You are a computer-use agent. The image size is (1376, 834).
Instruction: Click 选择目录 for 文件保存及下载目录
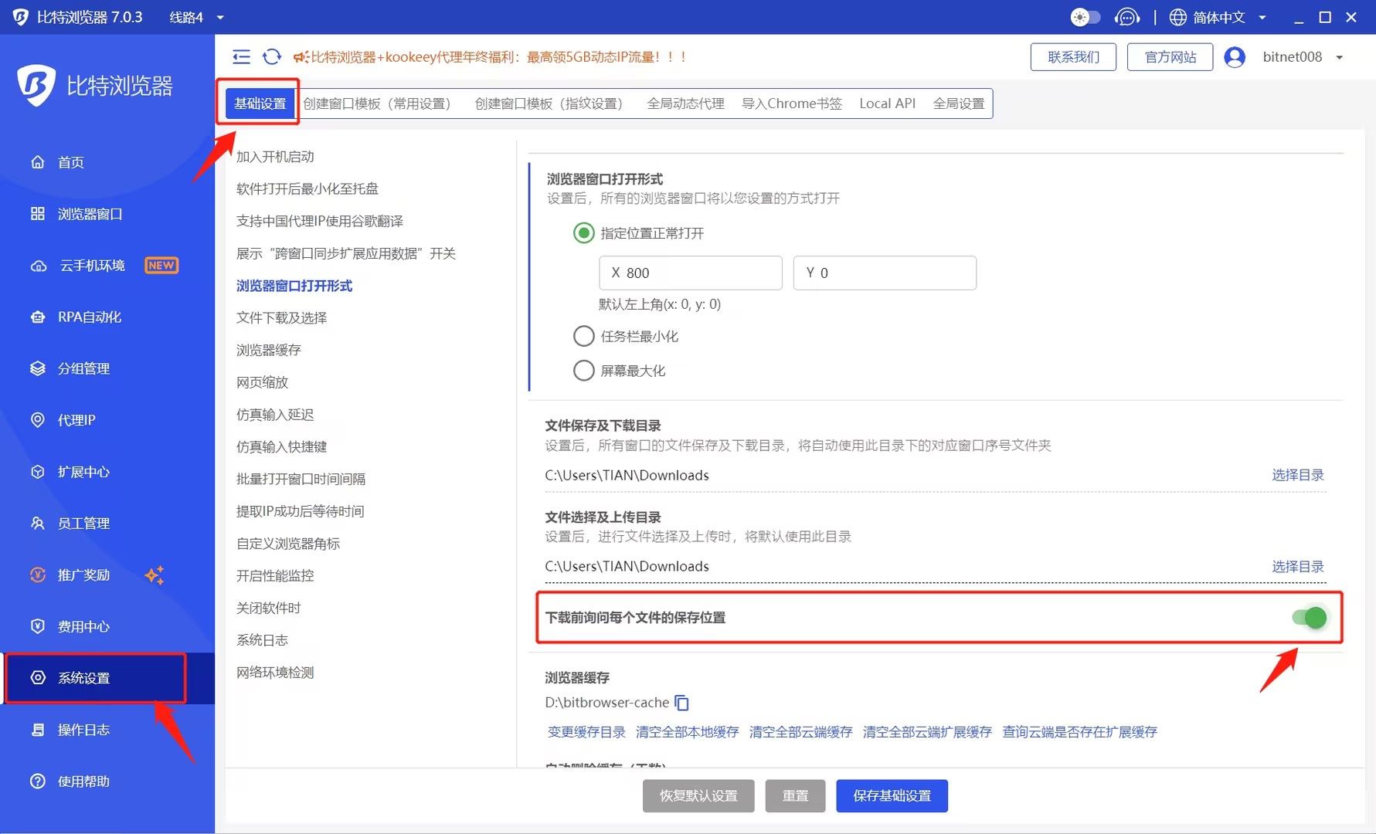point(1298,475)
